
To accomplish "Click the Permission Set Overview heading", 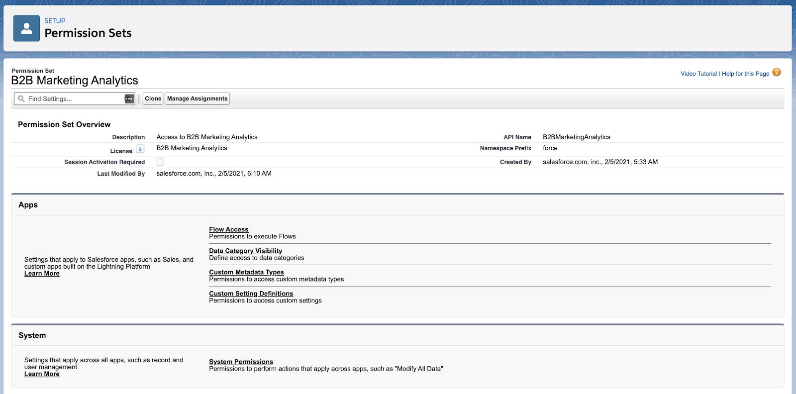I will 64,124.
